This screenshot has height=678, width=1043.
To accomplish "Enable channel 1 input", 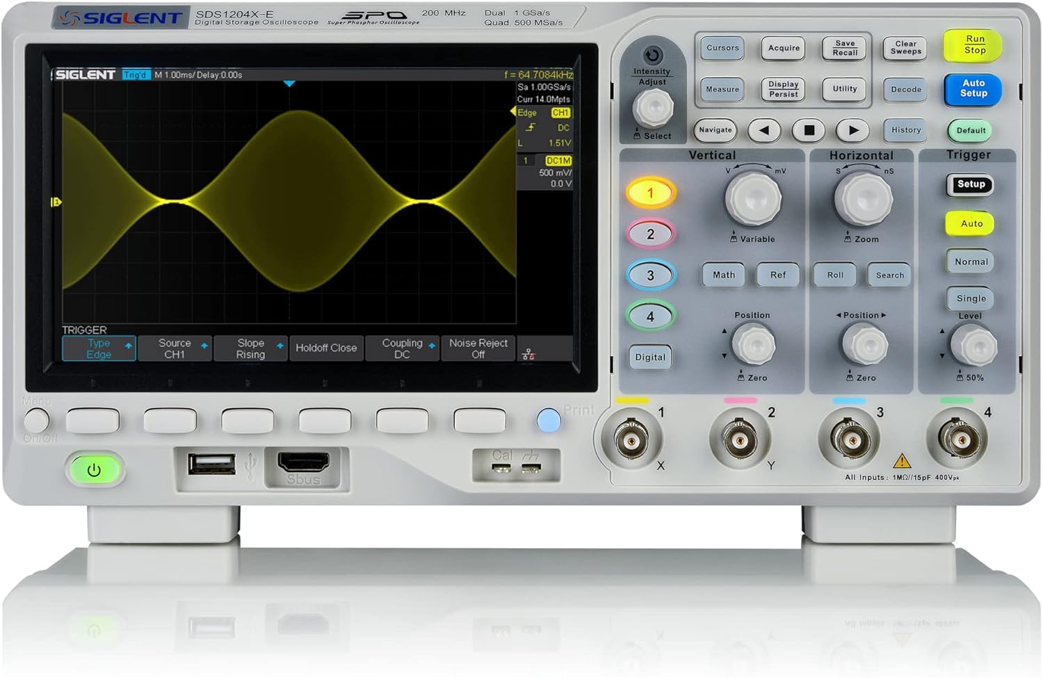I will (x=649, y=192).
